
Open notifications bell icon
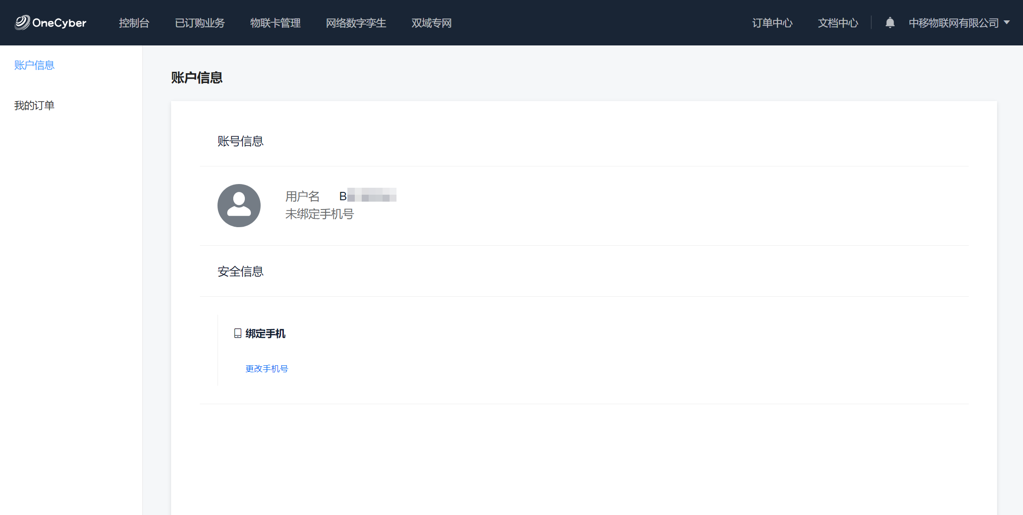pos(889,23)
